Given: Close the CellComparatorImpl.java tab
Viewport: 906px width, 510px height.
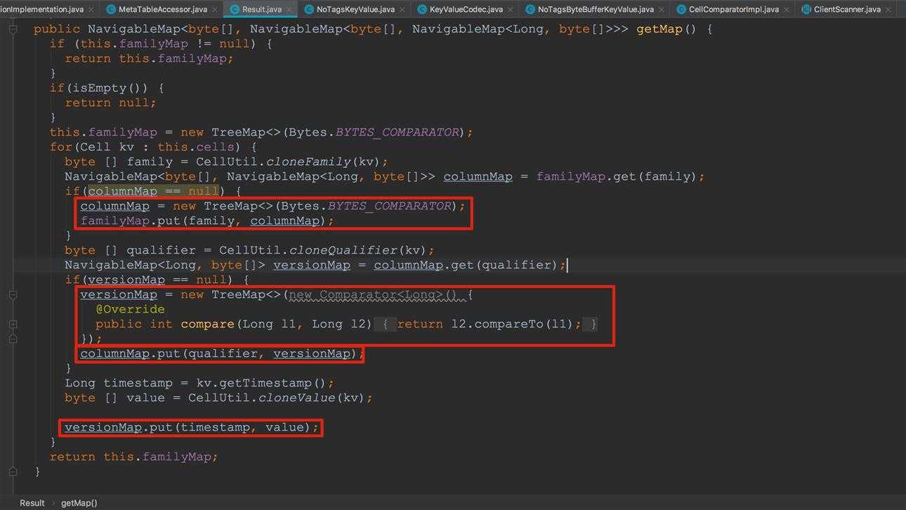Looking at the screenshot, I should point(787,9).
